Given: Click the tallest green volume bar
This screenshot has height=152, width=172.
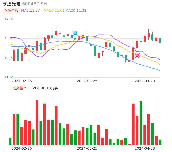Looking at the screenshot, I should pos(141,123).
